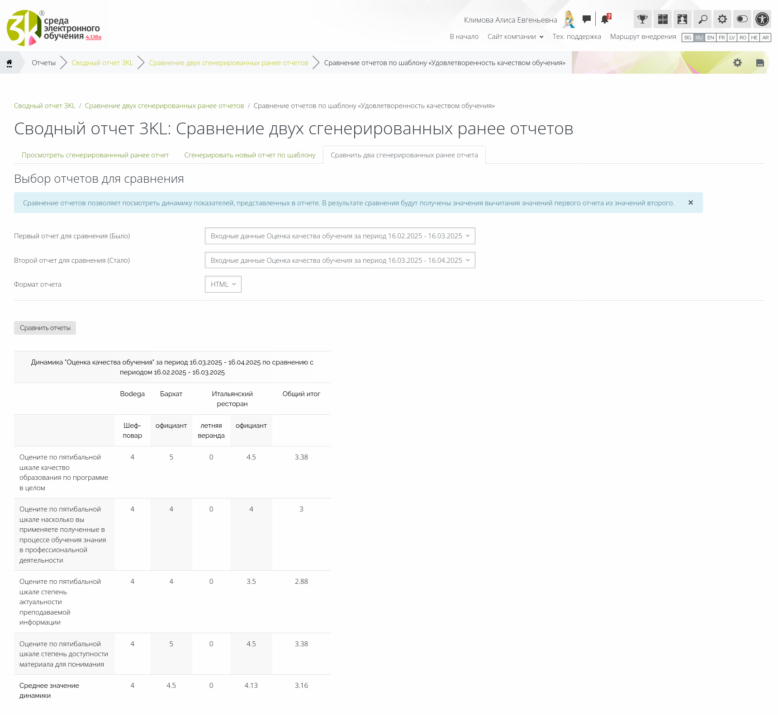The width and height of the screenshot is (778, 715).
Task: Open the notifications bell icon
Action: 605,19
